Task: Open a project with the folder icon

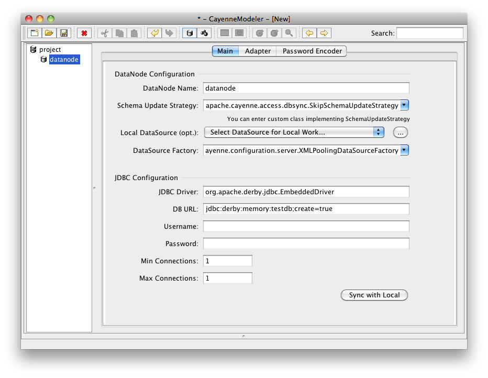Action: point(49,33)
